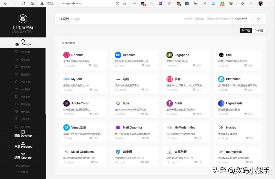275x179 pixels.
Task: Toggle to the 利器 view
Action: point(259,30)
